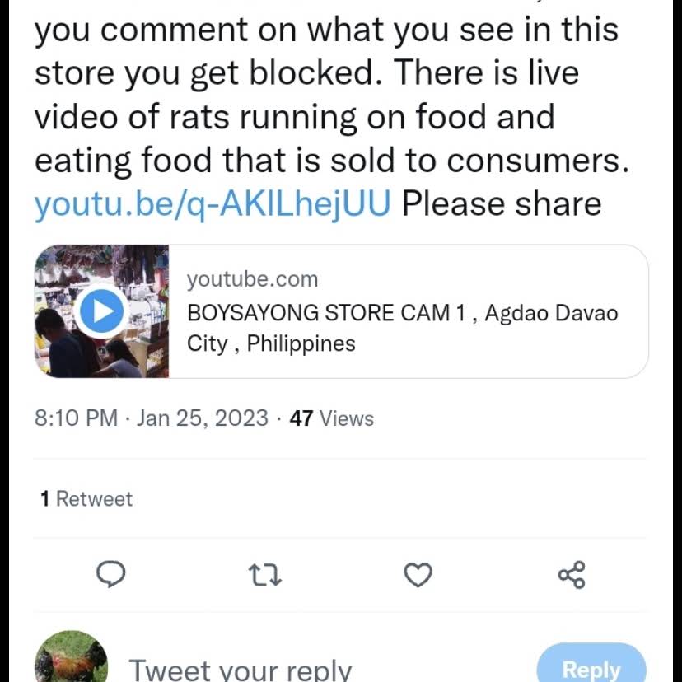
Task: Click the 'eating food that is sold' line
Action: pos(331,160)
